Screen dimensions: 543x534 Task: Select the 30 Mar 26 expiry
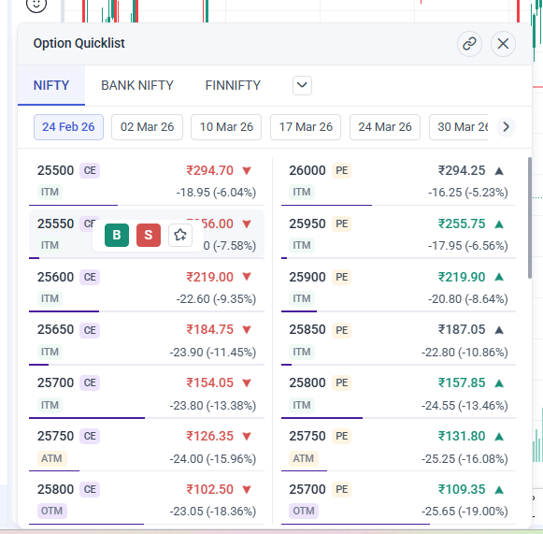459,127
